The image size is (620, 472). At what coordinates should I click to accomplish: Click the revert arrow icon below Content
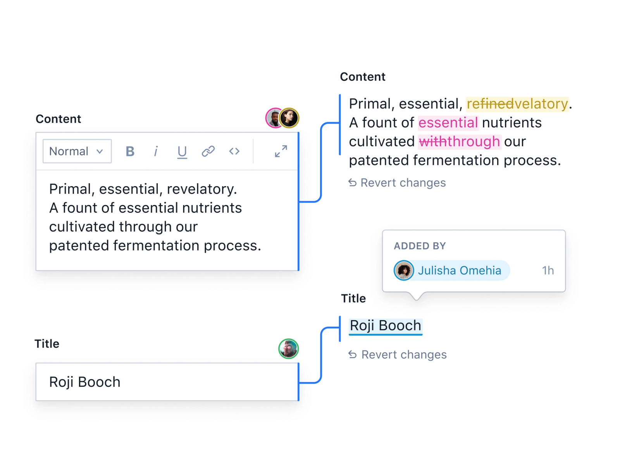tap(352, 183)
